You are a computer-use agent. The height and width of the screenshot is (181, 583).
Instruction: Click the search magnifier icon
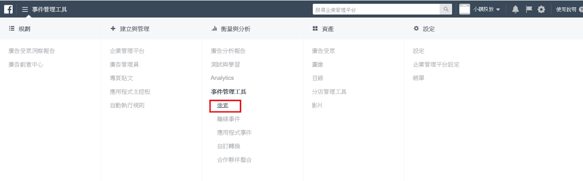pyautogui.click(x=446, y=9)
